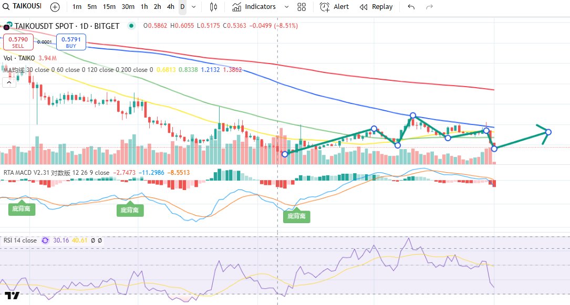The image size is (570, 305).
Task: Click the volume value 3.94M
Action: (x=47, y=58)
